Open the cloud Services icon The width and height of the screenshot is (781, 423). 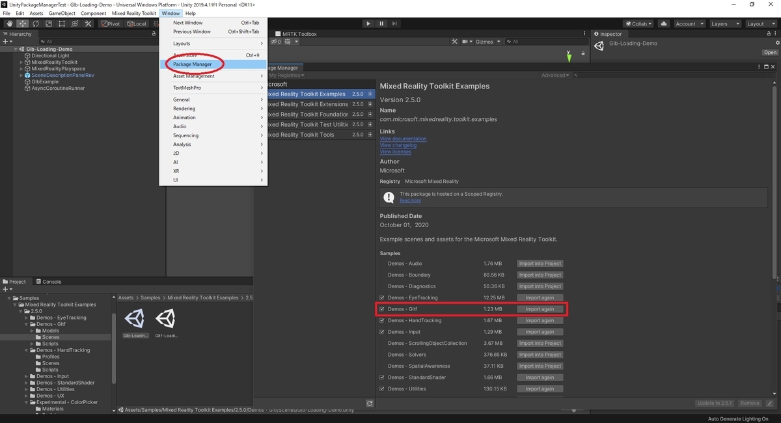tap(664, 23)
